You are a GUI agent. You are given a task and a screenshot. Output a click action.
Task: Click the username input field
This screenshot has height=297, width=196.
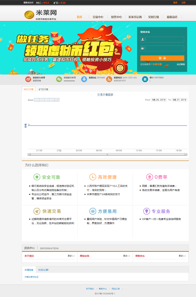(x=162, y=39)
